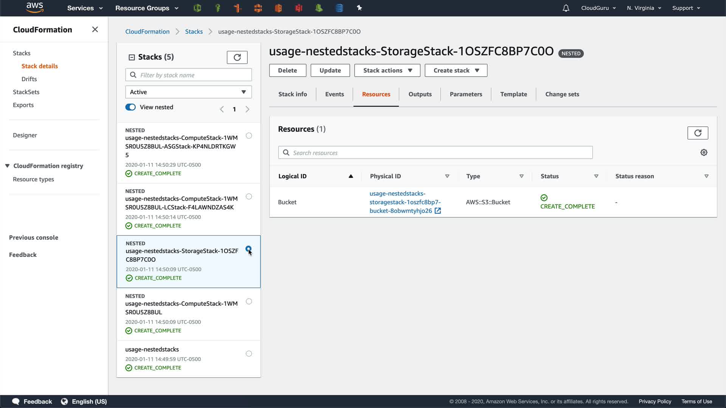The image size is (726, 408).
Task: Open bucket external link icon
Action: click(438, 211)
